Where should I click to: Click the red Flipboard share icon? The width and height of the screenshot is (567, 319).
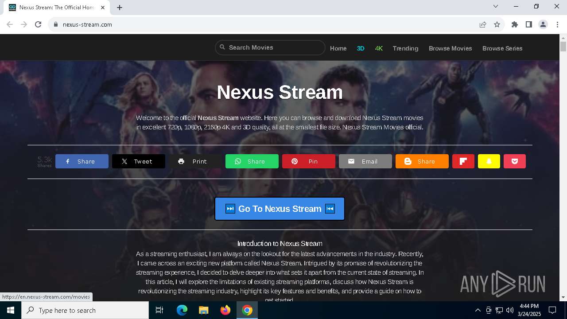463,161
